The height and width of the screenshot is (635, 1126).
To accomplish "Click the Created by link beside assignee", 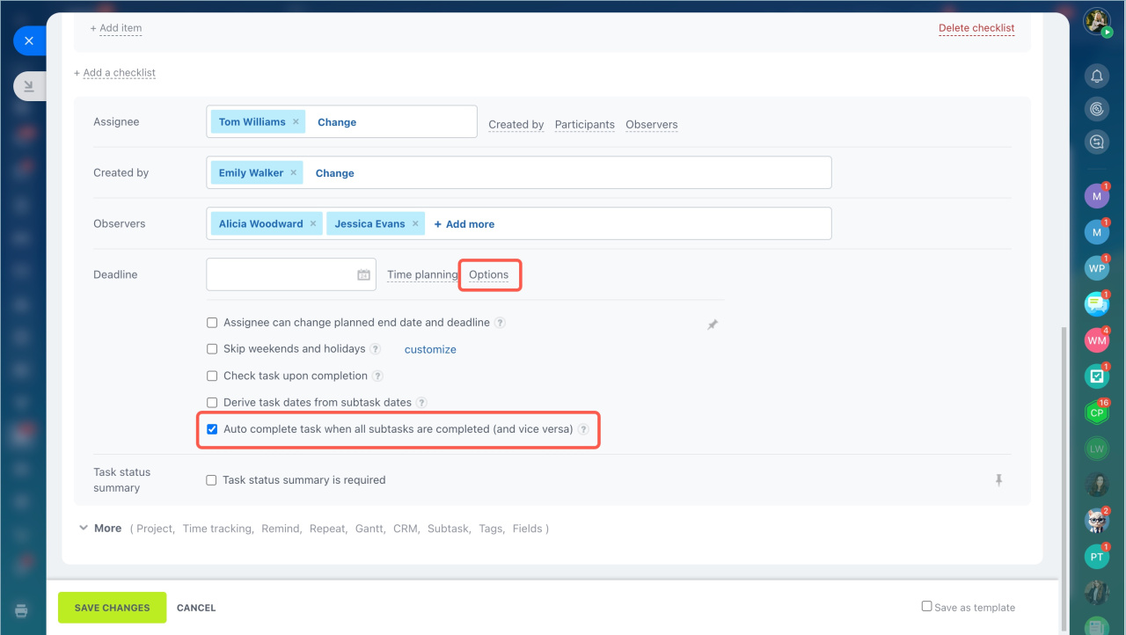I will pos(516,125).
